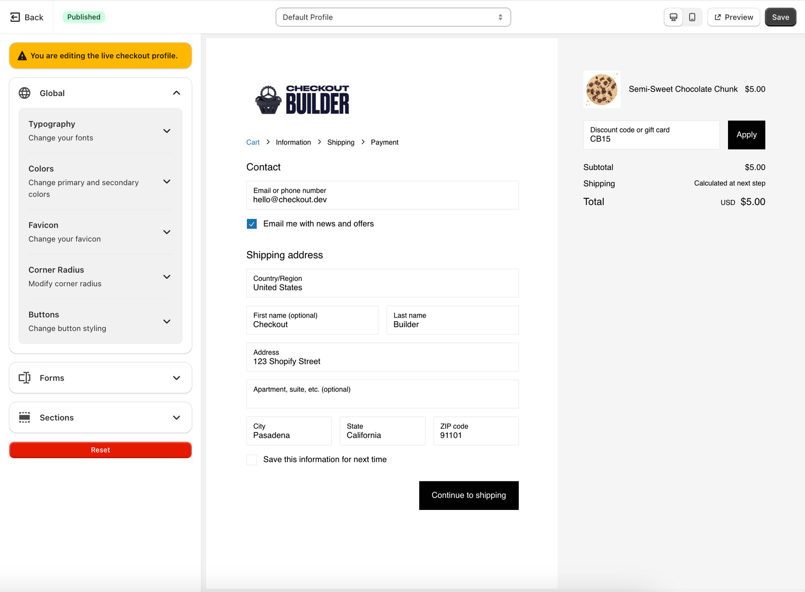This screenshot has width=805, height=592.
Task: Click the discount code input field
Action: point(651,135)
